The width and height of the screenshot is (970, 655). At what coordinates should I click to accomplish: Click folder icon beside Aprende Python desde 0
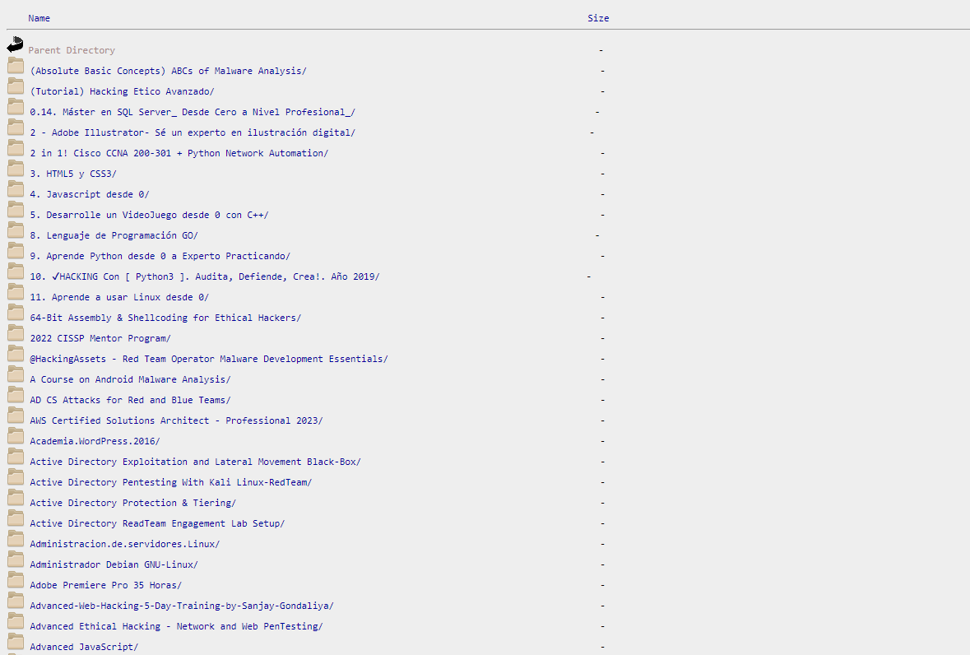(x=16, y=250)
